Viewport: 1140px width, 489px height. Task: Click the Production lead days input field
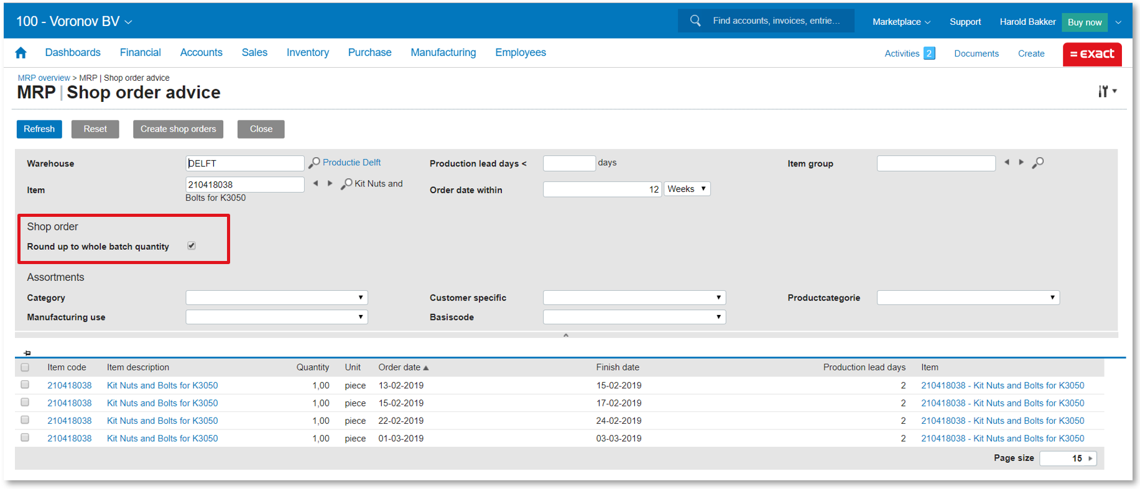pos(568,163)
